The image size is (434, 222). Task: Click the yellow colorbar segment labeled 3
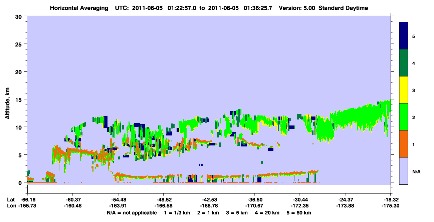tap(404, 90)
